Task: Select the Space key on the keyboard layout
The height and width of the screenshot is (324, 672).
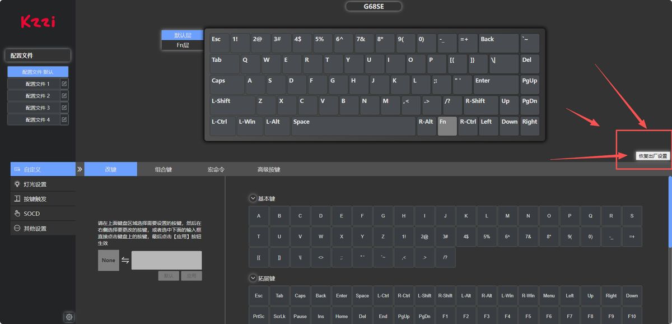Action: coord(353,126)
